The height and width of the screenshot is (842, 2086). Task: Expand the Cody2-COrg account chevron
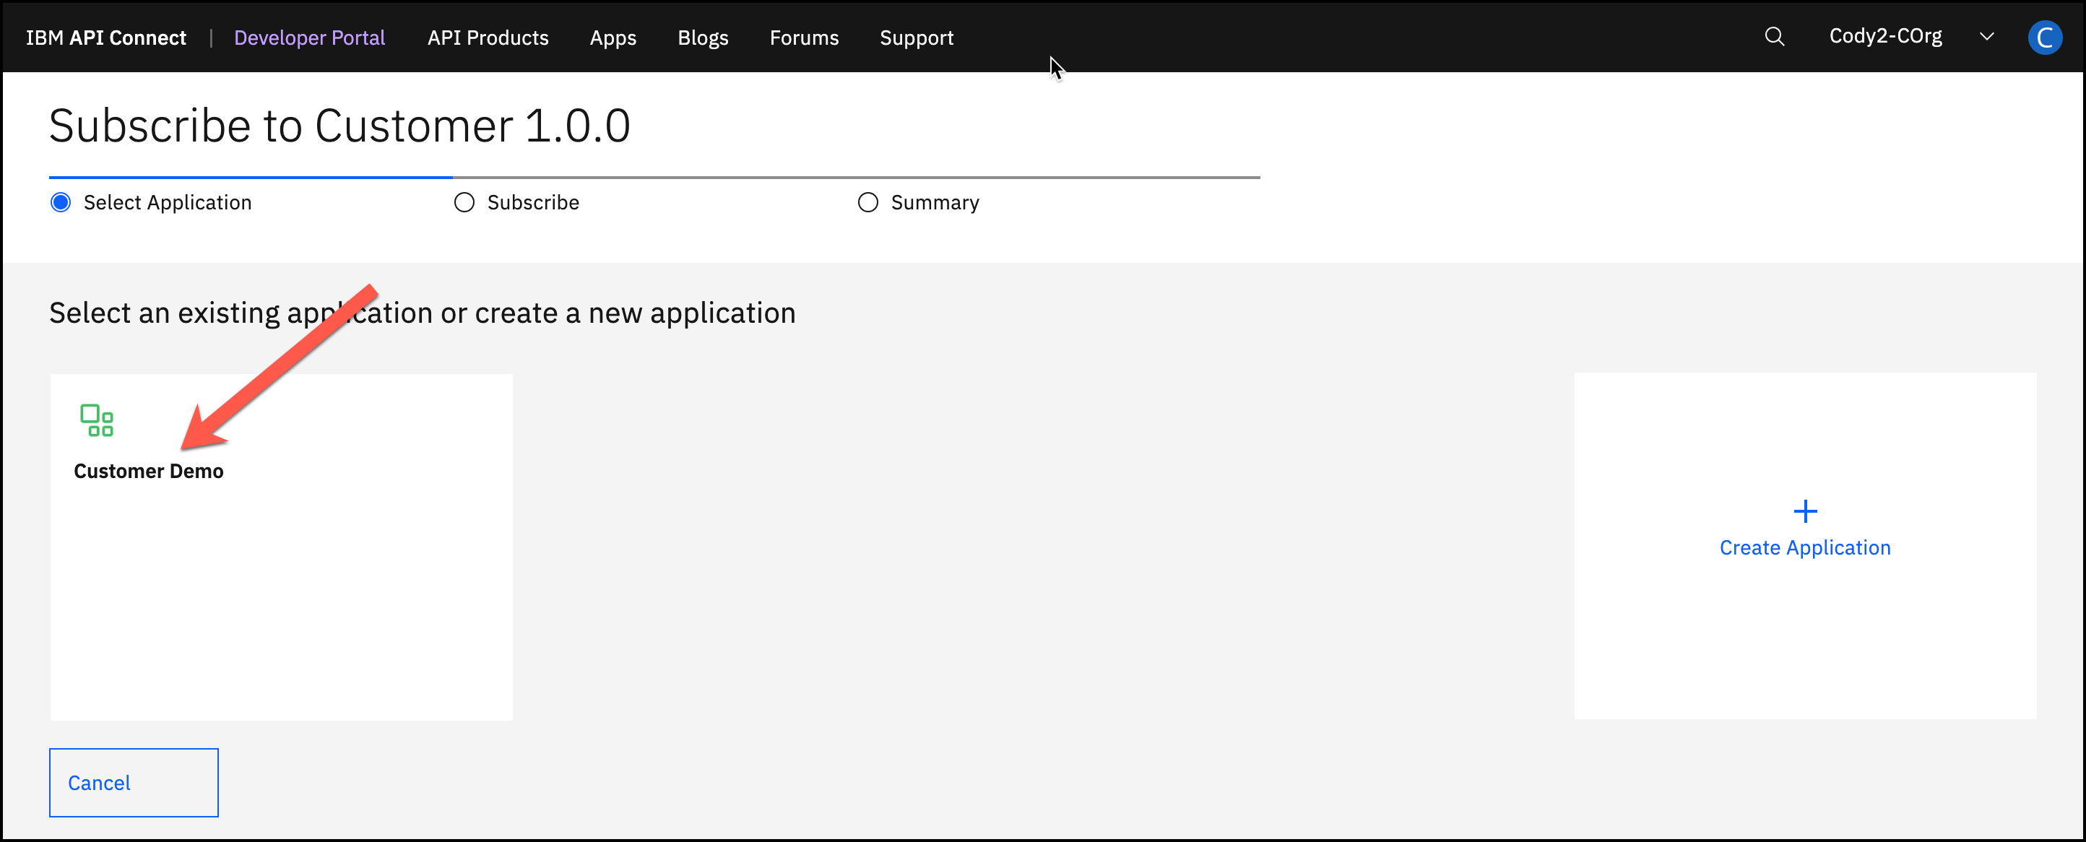pos(1986,38)
